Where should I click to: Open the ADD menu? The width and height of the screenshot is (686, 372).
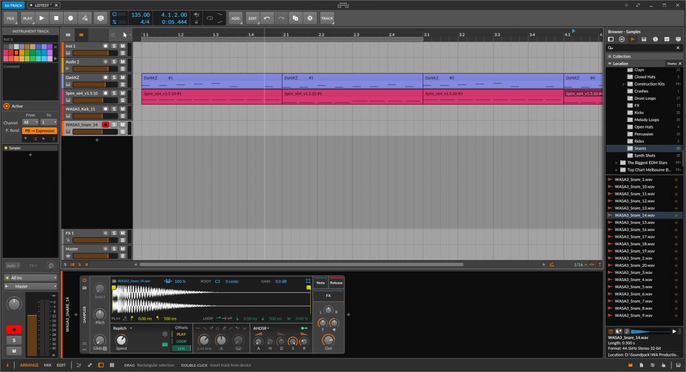pos(235,18)
